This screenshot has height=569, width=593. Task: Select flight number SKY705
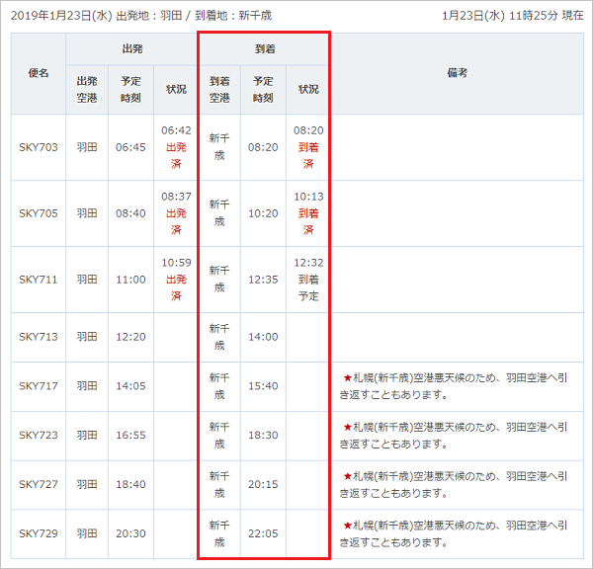click(39, 212)
